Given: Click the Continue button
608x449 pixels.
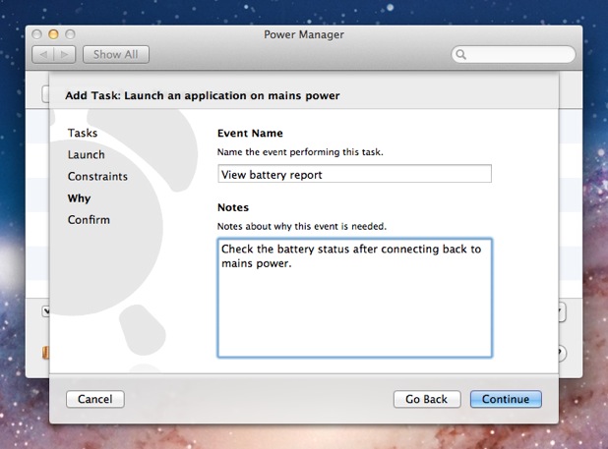Looking at the screenshot, I should pyautogui.click(x=506, y=399).
